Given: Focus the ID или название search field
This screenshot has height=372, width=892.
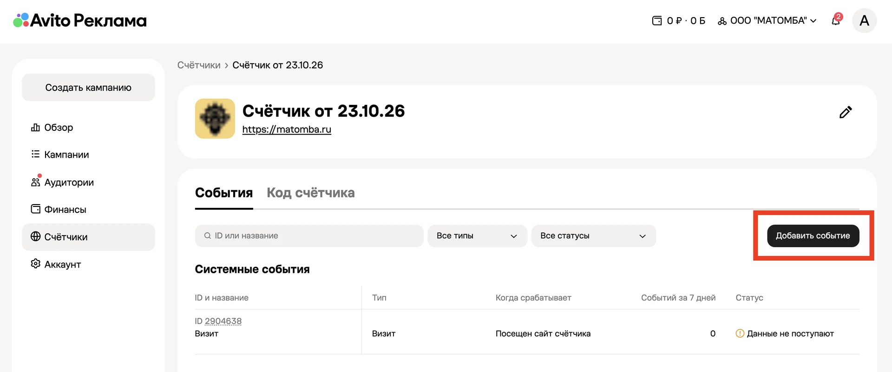Looking at the screenshot, I should pyautogui.click(x=309, y=236).
